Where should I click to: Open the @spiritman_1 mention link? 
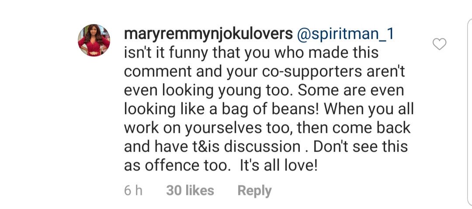point(345,35)
